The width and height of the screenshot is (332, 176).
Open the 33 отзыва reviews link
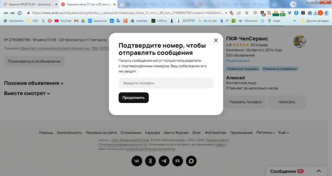tap(259, 45)
